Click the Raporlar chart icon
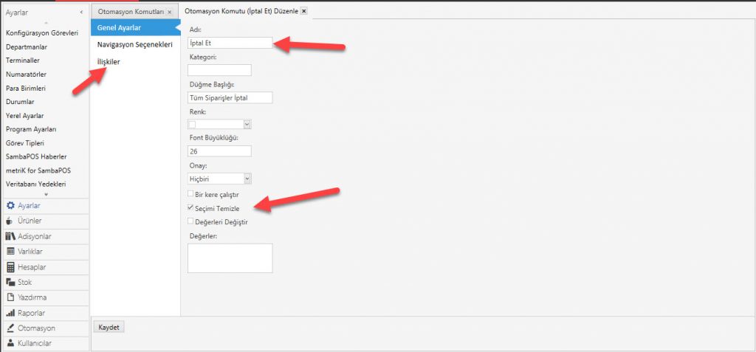 (x=10, y=313)
